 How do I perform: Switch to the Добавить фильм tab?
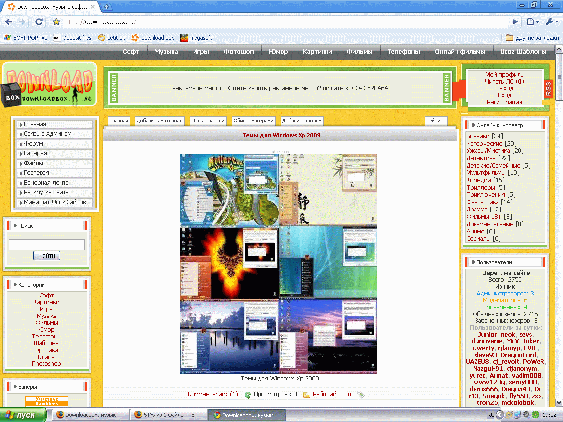click(x=302, y=121)
